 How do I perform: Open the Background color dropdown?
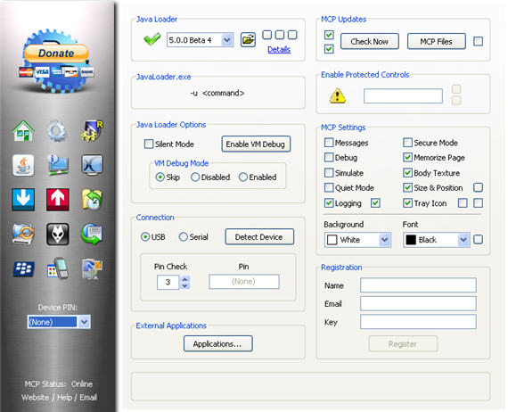pyautogui.click(x=384, y=240)
